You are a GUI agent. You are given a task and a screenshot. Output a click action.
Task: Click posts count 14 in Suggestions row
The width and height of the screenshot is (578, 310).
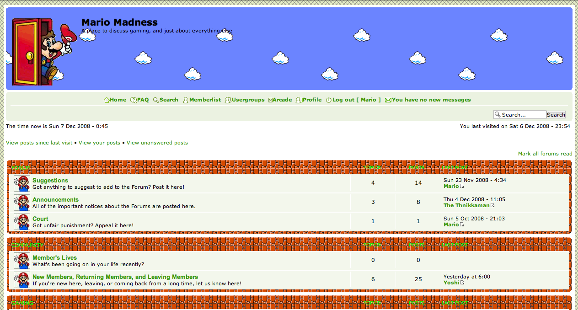click(x=418, y=183)
